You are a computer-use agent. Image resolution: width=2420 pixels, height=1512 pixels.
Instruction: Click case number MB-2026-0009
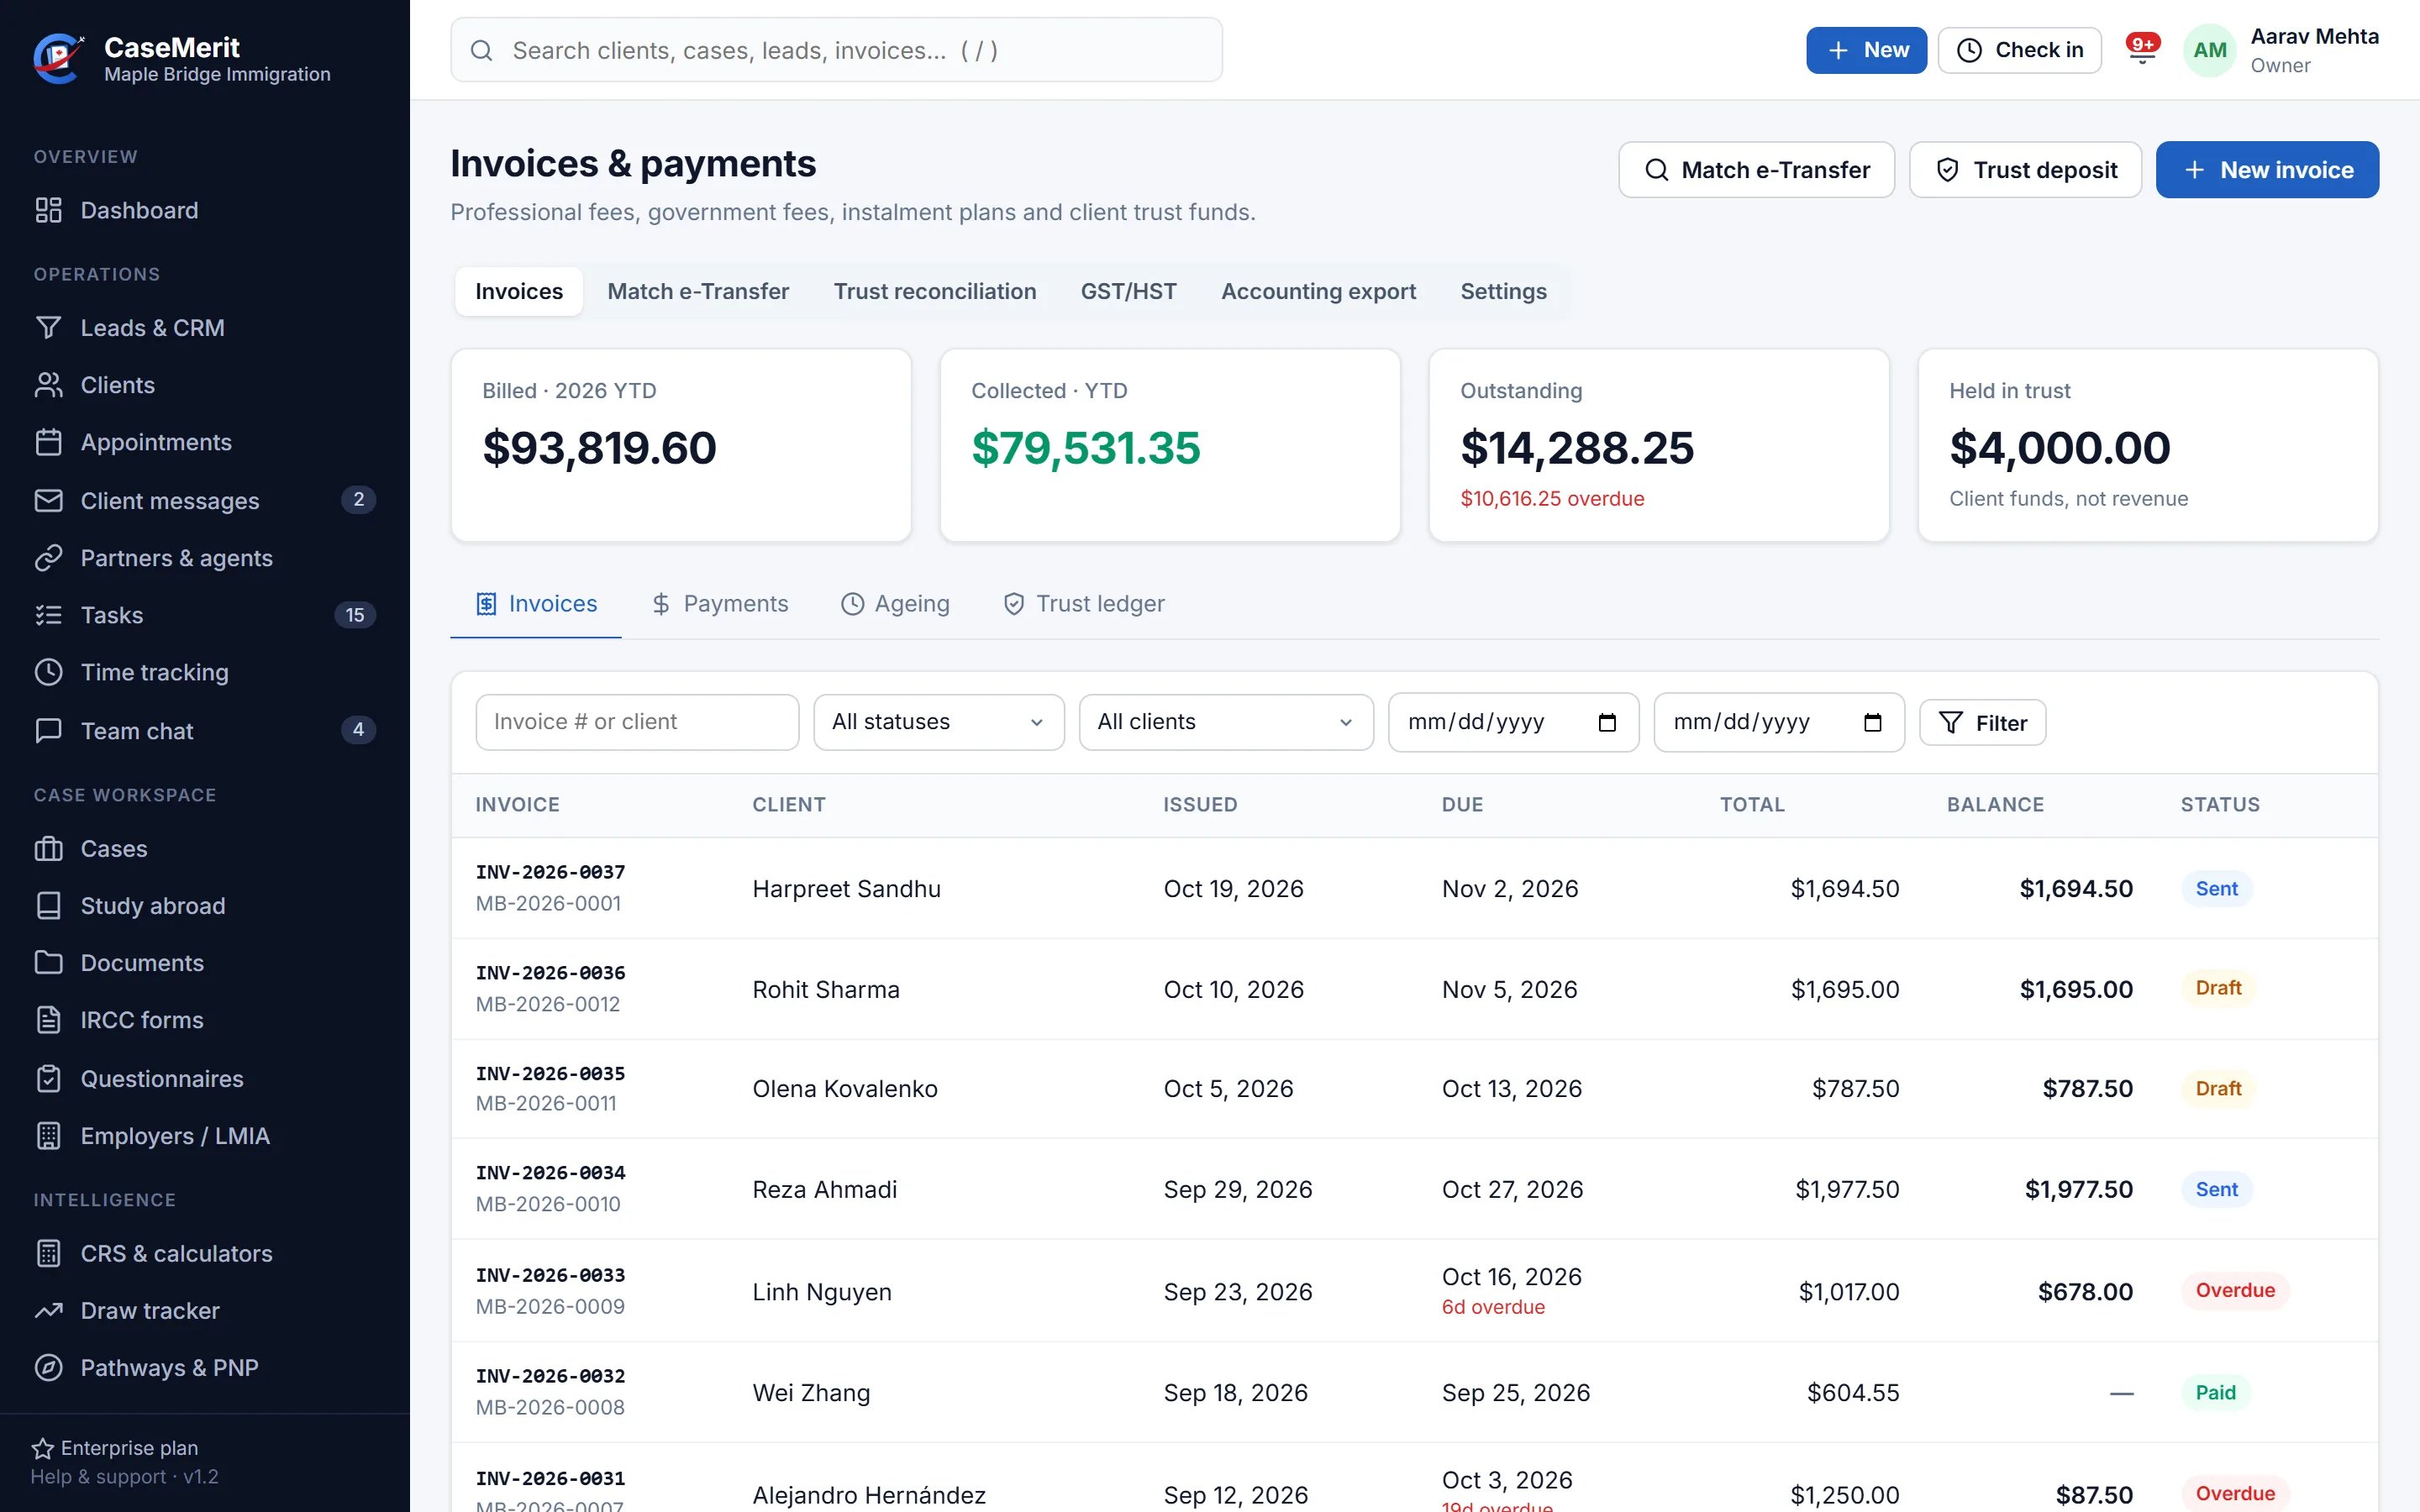tap(550, 1306)
